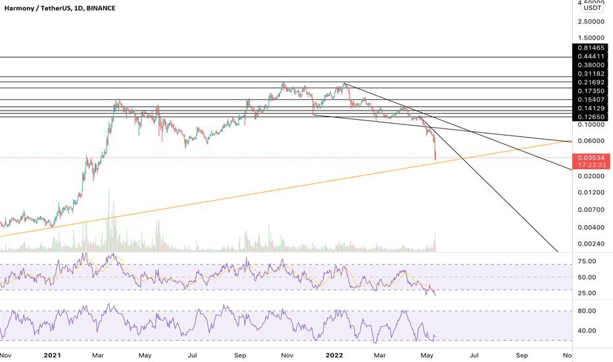Click the Mar label after 2021
613x362 pixels.
[98, 355]
